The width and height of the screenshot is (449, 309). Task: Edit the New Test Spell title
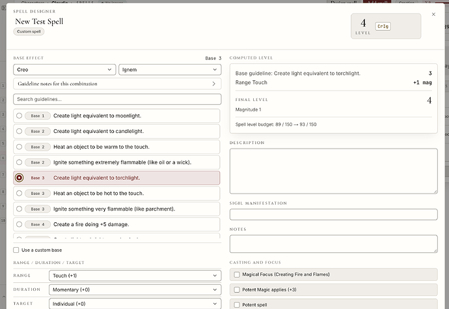[39, 22]
